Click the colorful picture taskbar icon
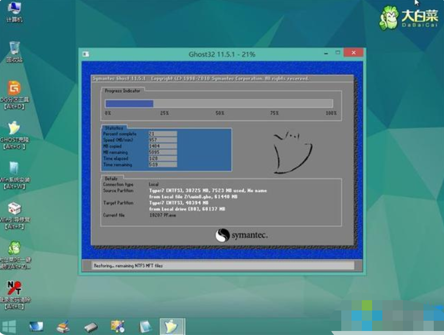The image size is (444, 335). coord(118,327)
